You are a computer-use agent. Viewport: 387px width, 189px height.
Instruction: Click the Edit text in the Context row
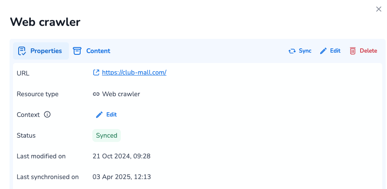[111, 115]
